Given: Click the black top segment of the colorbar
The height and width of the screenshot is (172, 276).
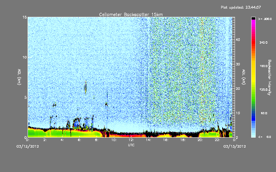Looking at the screenshot, I should coord(253,18).
